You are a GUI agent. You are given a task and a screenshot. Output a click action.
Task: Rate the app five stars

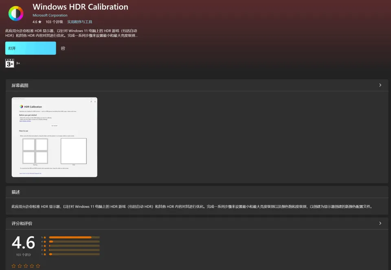(38, 266)
